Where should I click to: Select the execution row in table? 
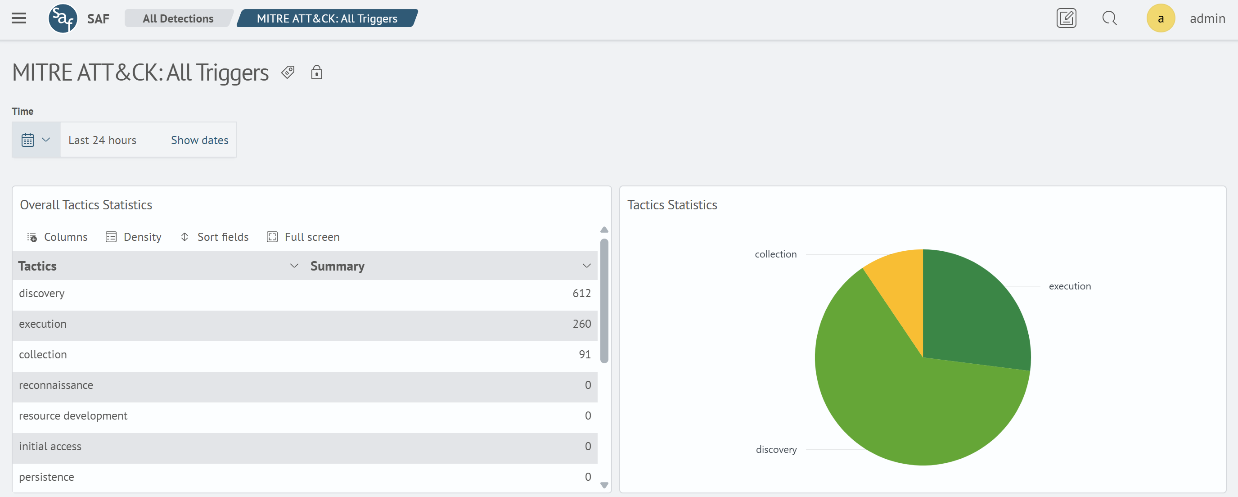click(x=305, y=324)
